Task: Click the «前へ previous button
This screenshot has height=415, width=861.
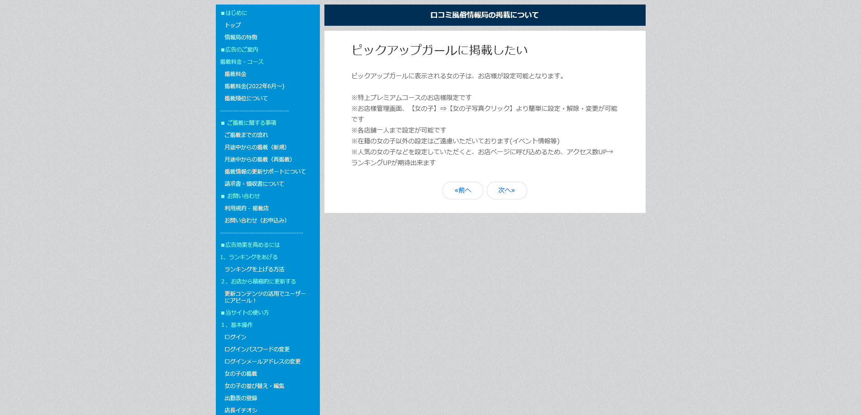Action: pos(462,190)
